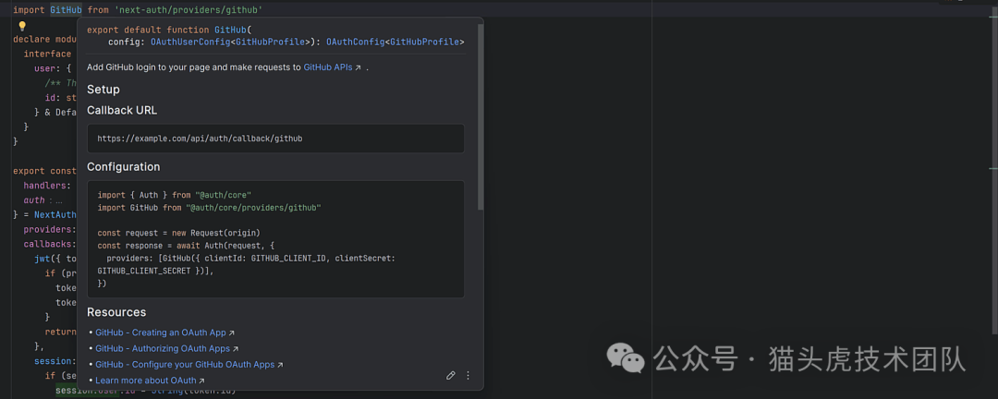Click the GitHub function name in signature

point(230,30)
